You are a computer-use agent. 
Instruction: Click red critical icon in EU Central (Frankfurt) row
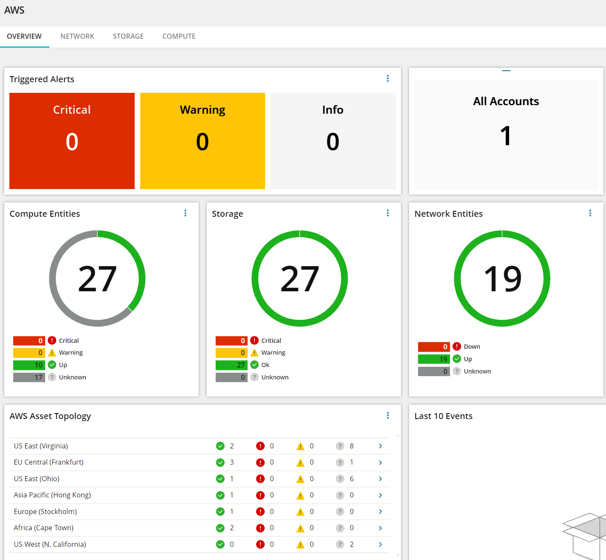[260, 462]
